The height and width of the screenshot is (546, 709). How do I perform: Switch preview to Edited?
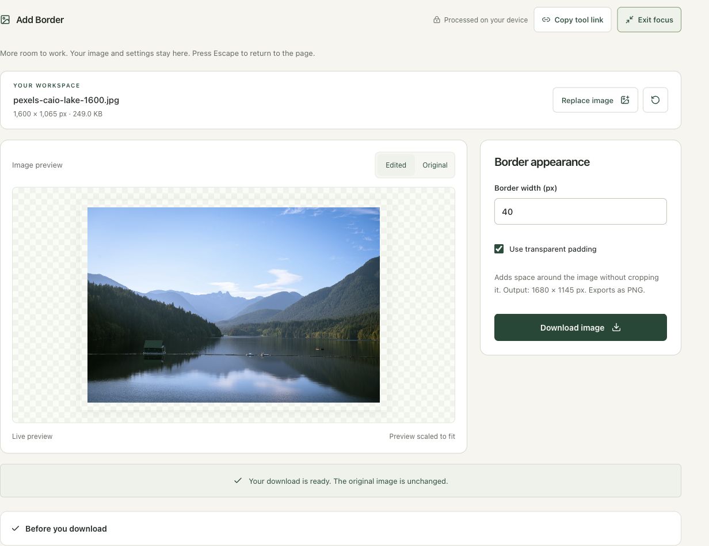[x=396, y=165]
